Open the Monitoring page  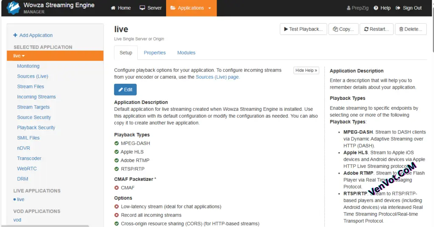28,66
